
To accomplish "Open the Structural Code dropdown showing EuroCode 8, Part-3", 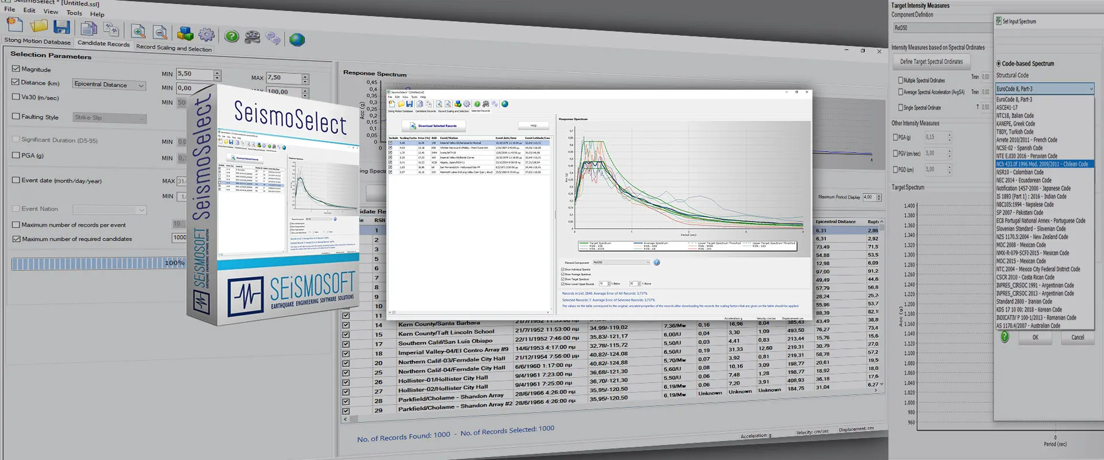I will [1045, 89].
